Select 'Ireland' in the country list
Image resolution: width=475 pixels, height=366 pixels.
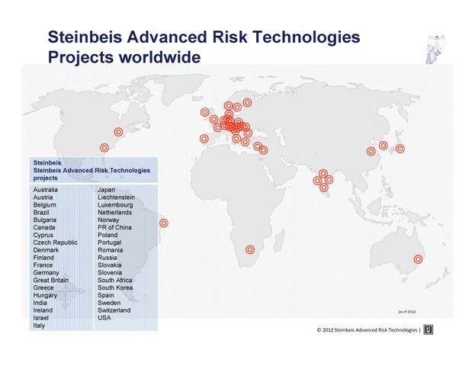pyautogui.click(x=43, y=310)
